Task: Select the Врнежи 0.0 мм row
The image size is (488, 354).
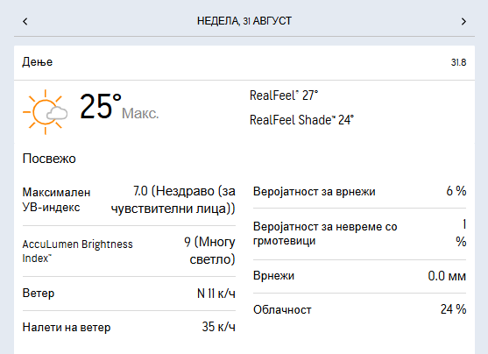Action: tap(359, 276)
